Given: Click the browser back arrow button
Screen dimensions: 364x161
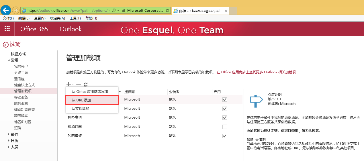Looking at the screenshot, I should pos(6,10).
